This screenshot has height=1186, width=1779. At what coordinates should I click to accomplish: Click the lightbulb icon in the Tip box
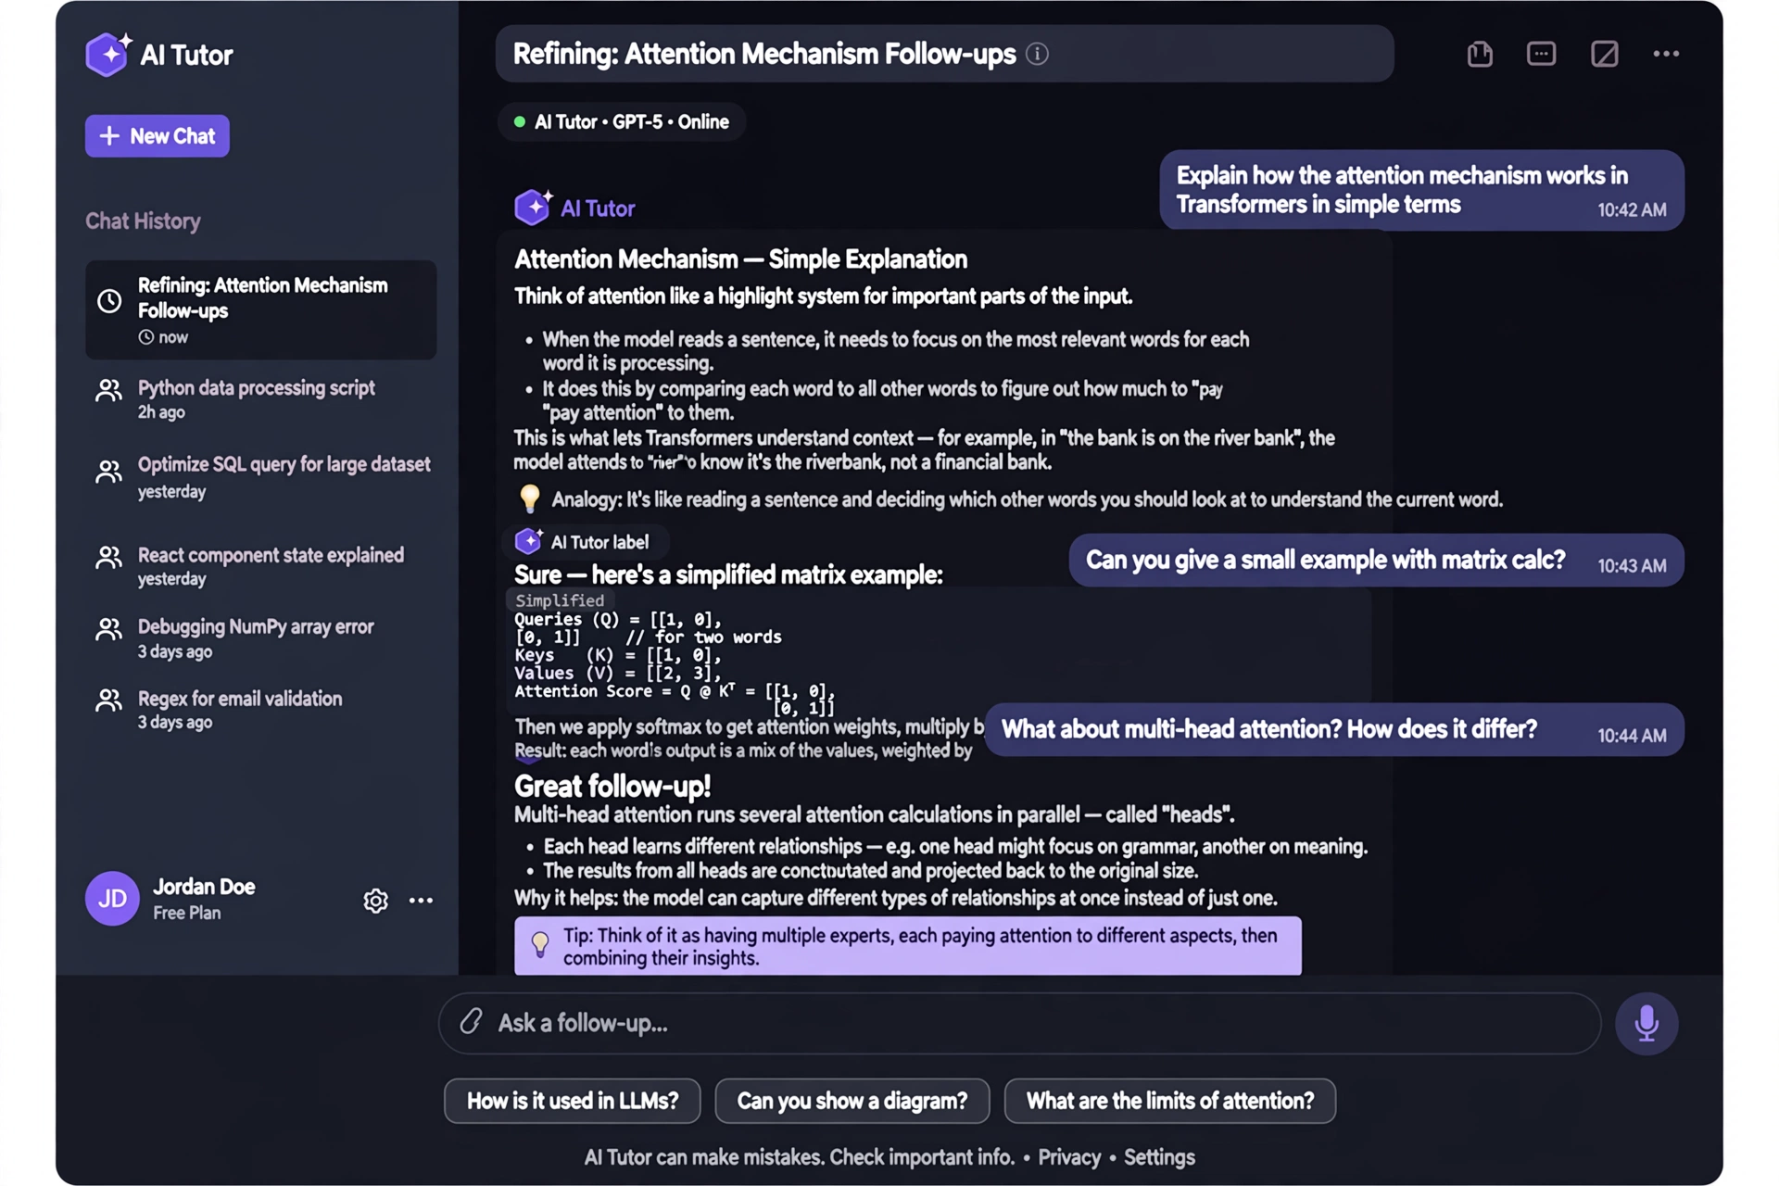click(540, 945)
